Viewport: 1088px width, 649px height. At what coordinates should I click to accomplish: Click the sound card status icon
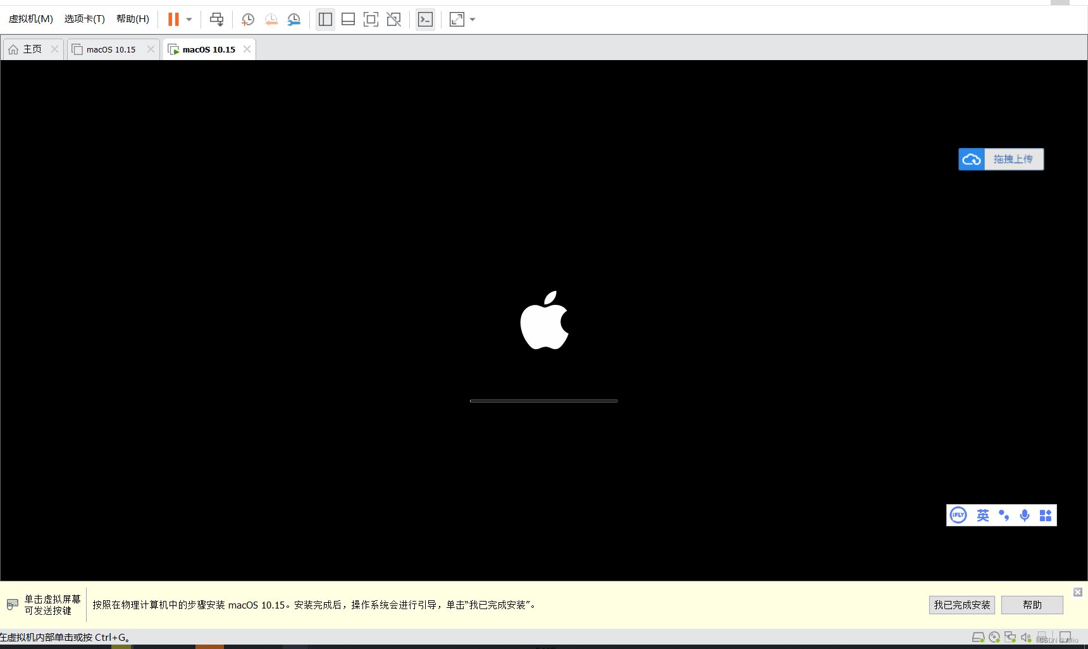pyautogui.click(x=1026, y=638)
